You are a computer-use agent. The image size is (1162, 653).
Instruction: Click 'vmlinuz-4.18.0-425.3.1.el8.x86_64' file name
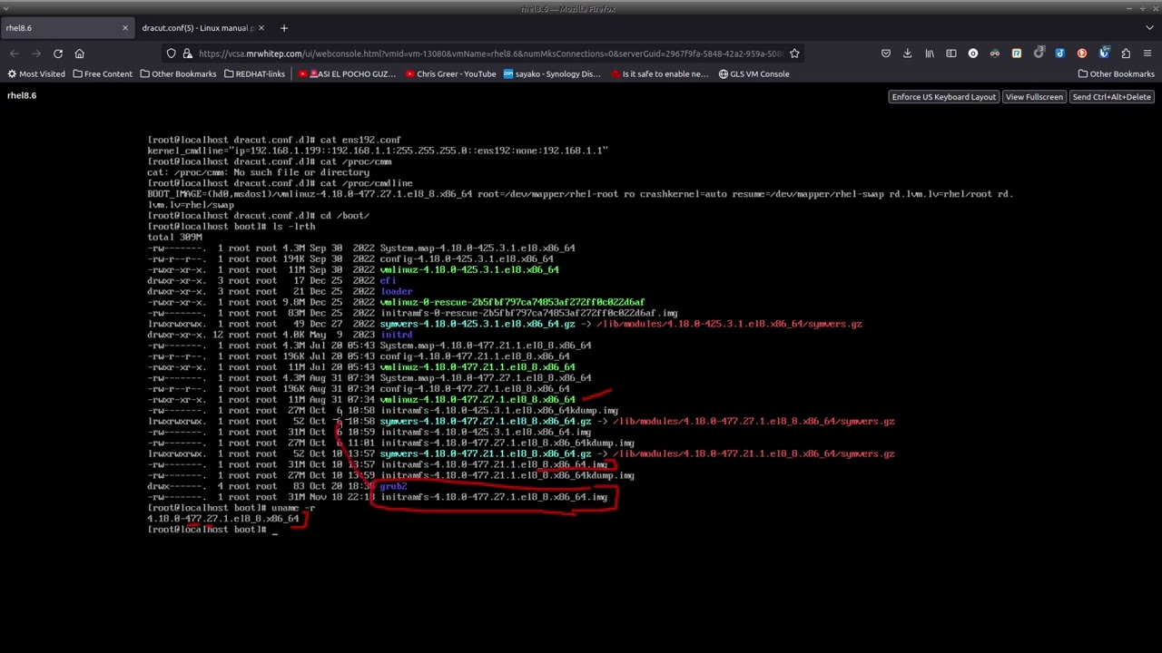pos(469,269)
